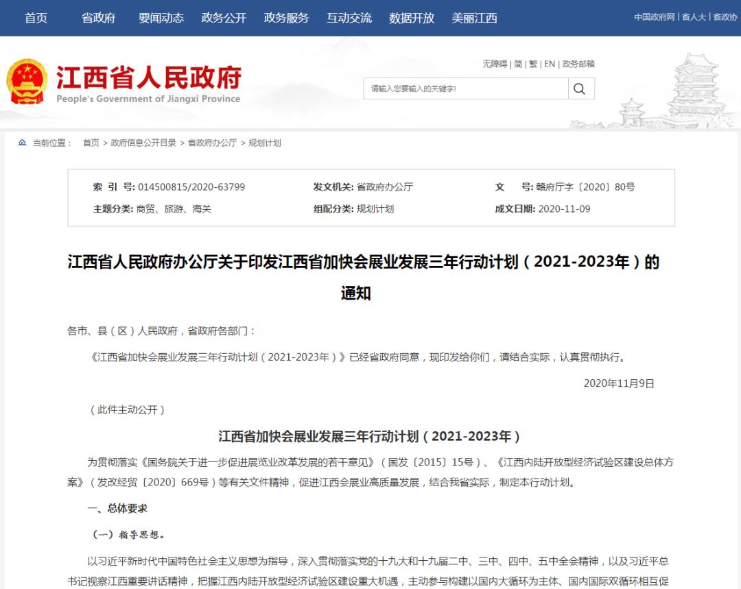Open the 省政府 navigation menu
The image size is (741, 589).
pyautogui.click(x=98, y=18)
